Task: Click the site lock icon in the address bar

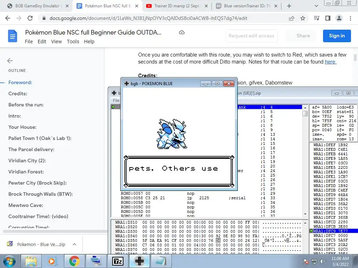Action: [44, 18]
